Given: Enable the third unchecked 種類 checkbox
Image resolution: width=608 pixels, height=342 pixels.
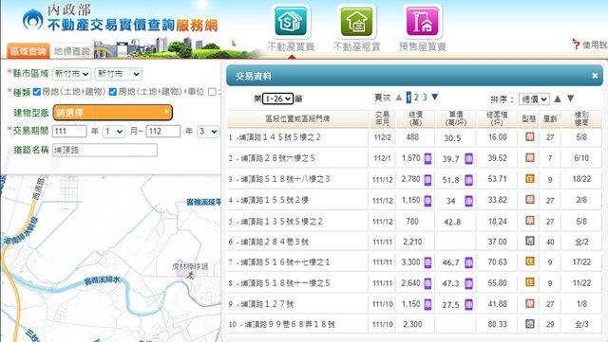Looking at the screenshot, I should (x=212, y=92).
